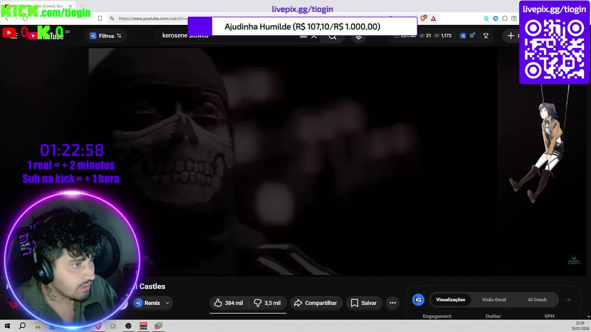Viewport: 591px width, 332px height.
Task: Click the trophy icon in the stats bar
Action: click(x=486, y=36)
